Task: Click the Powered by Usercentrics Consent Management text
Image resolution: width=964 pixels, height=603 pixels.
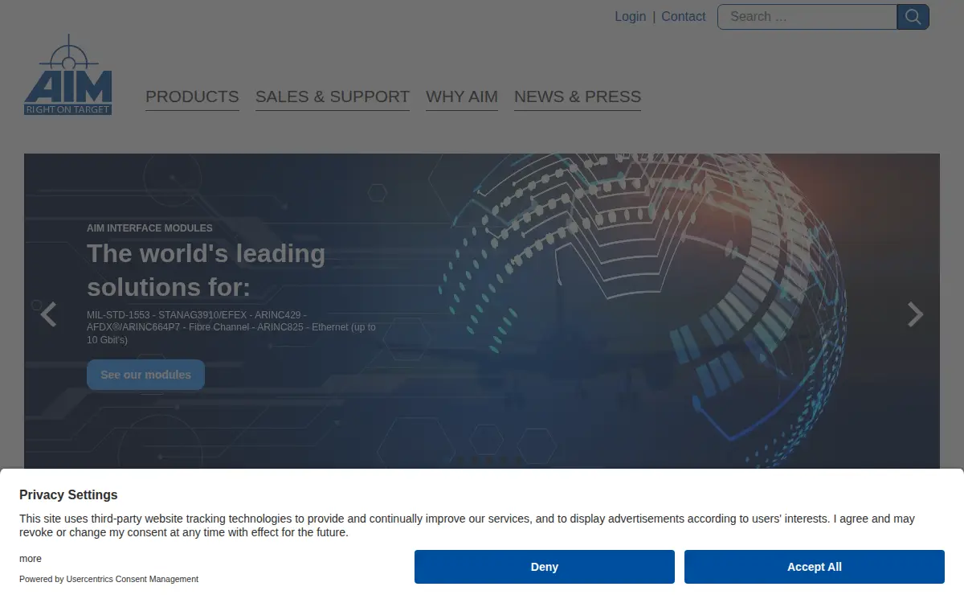Action: [108, 579]
